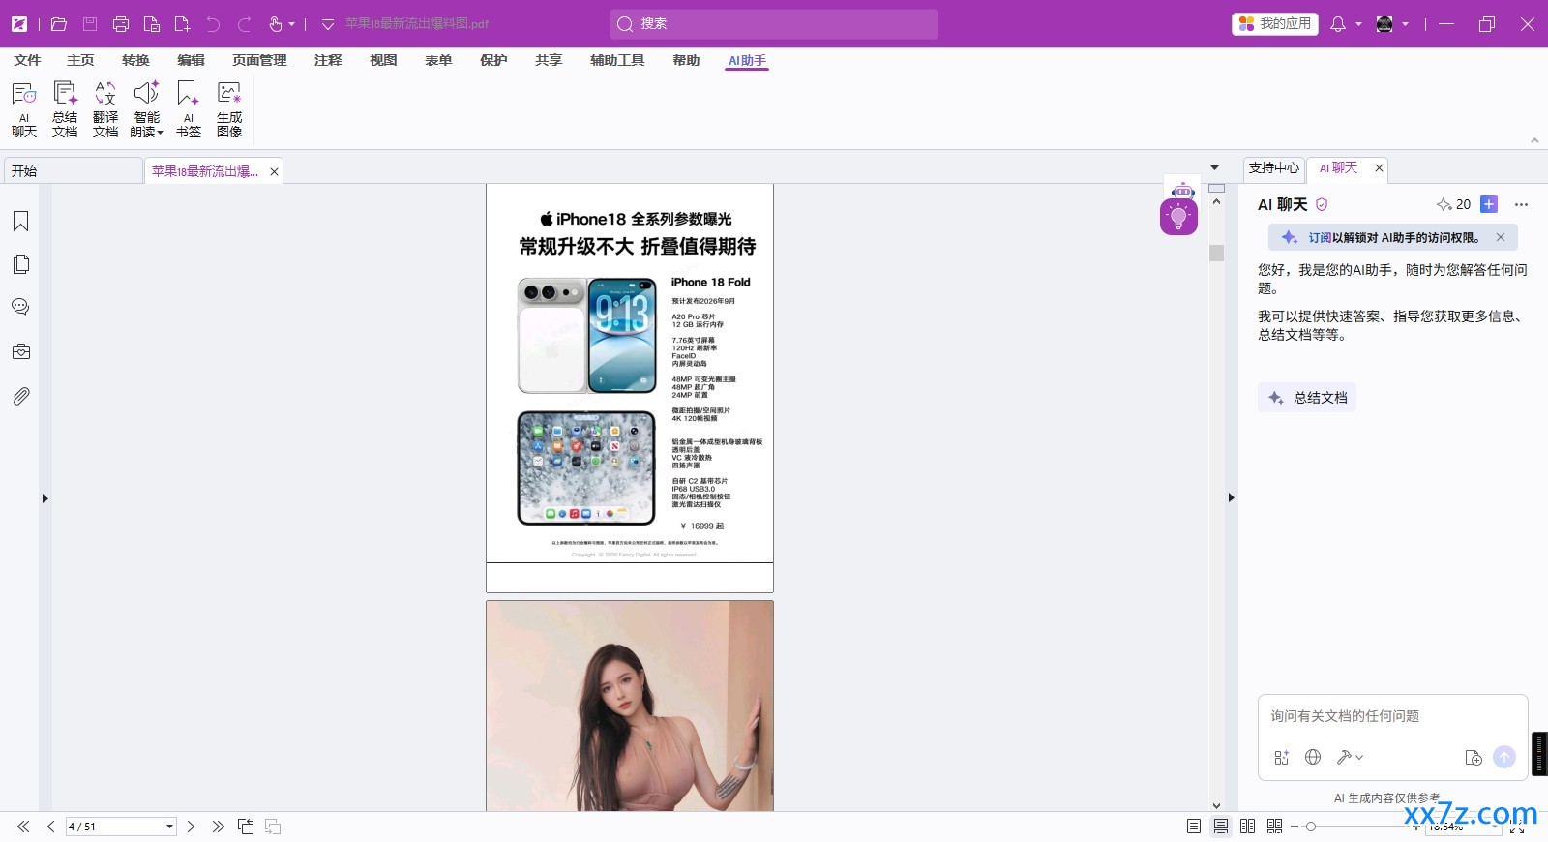
Task: Switch to the 主页 ribbon tab
Action: point(80,60)
